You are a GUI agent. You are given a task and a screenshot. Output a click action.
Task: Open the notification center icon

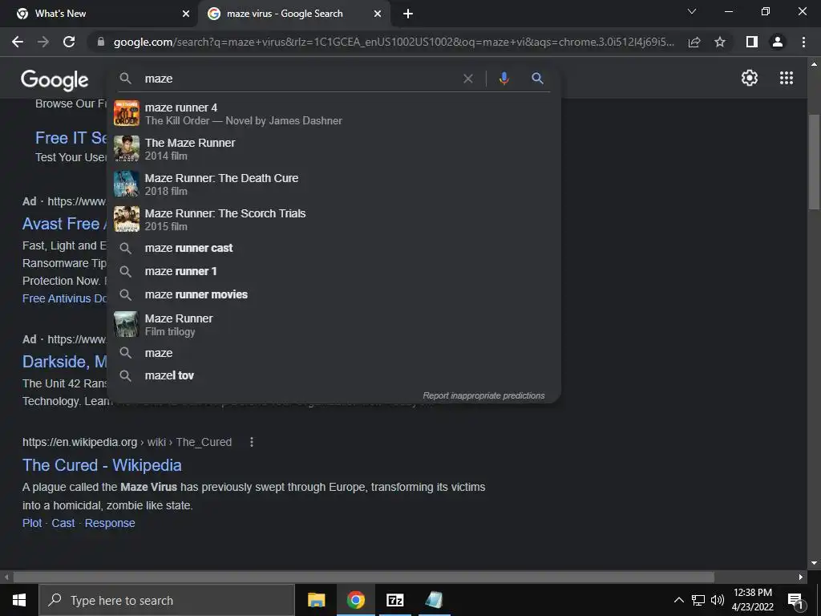pyautogui.click(x=795, y=600)
